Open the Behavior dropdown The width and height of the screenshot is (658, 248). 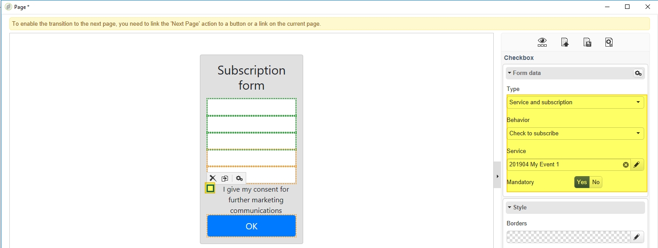click(x=575, y=134)
